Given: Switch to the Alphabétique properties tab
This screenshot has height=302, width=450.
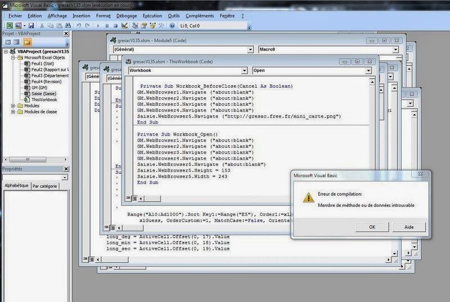Looking at the screenshot, I should coord(16,186).
